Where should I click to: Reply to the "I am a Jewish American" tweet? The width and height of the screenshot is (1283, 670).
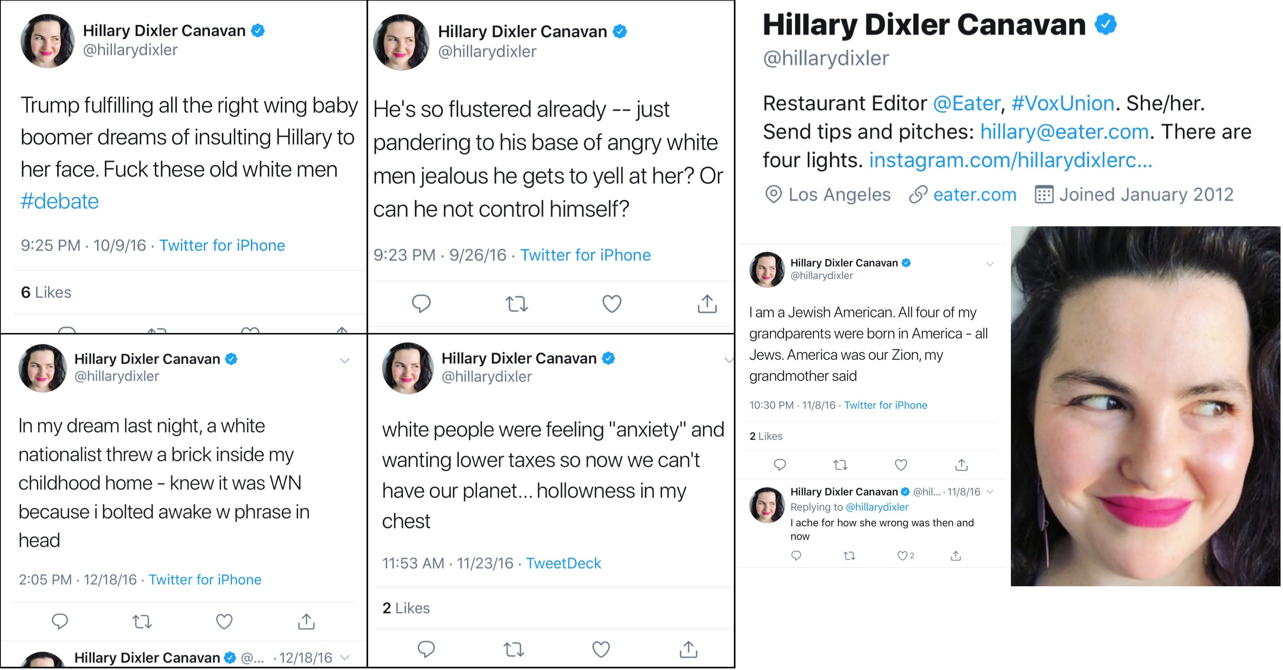click(780, 465)
